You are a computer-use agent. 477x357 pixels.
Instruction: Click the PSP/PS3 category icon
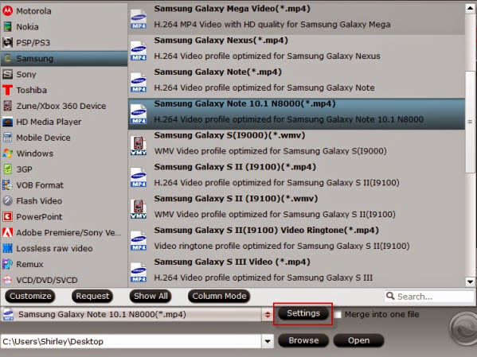pos(8,42)
